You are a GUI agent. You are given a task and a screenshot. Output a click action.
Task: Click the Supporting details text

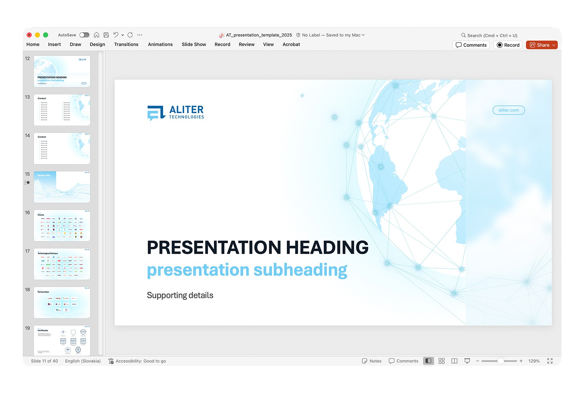(x=180, y=295)
